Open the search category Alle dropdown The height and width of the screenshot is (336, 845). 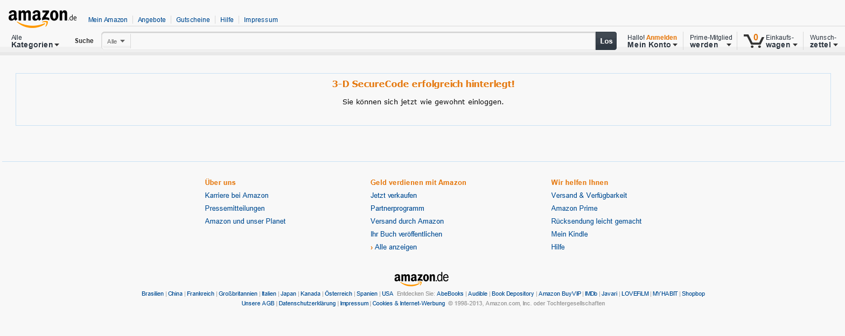[116, 41]
